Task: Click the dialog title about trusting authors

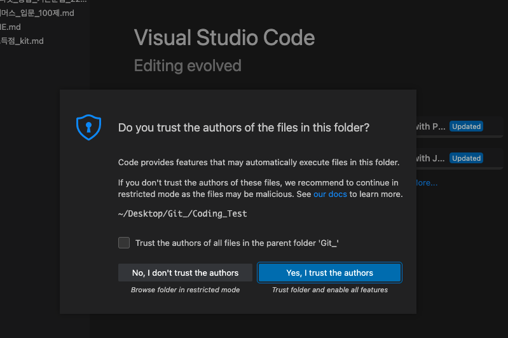Action: [244, 128]
